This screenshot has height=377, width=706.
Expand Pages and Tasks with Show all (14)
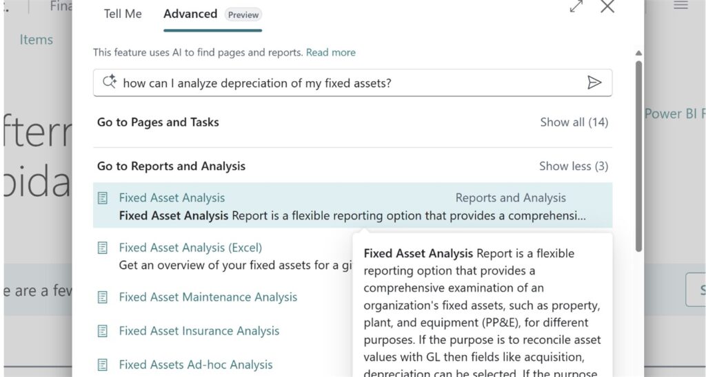pyautogui.click(x=574, y=122)
